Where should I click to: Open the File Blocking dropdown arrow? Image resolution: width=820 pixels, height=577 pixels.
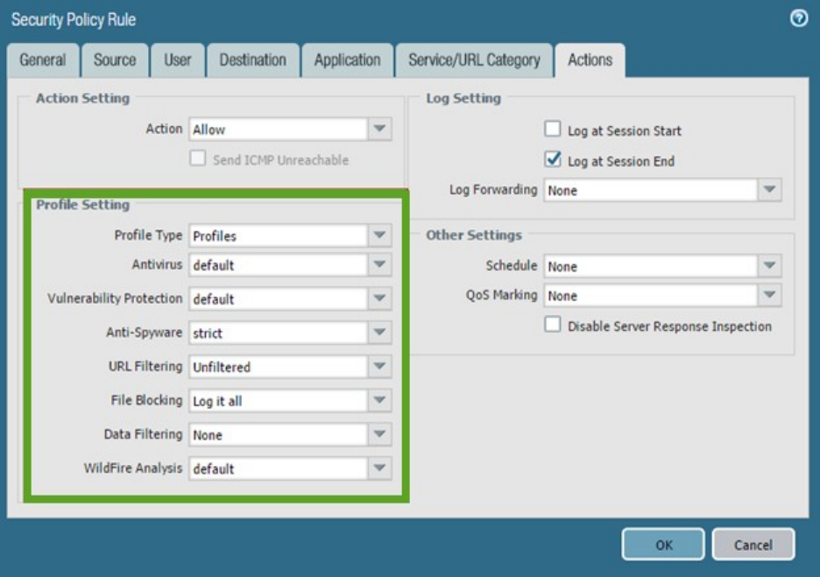(x=379, y=401)
